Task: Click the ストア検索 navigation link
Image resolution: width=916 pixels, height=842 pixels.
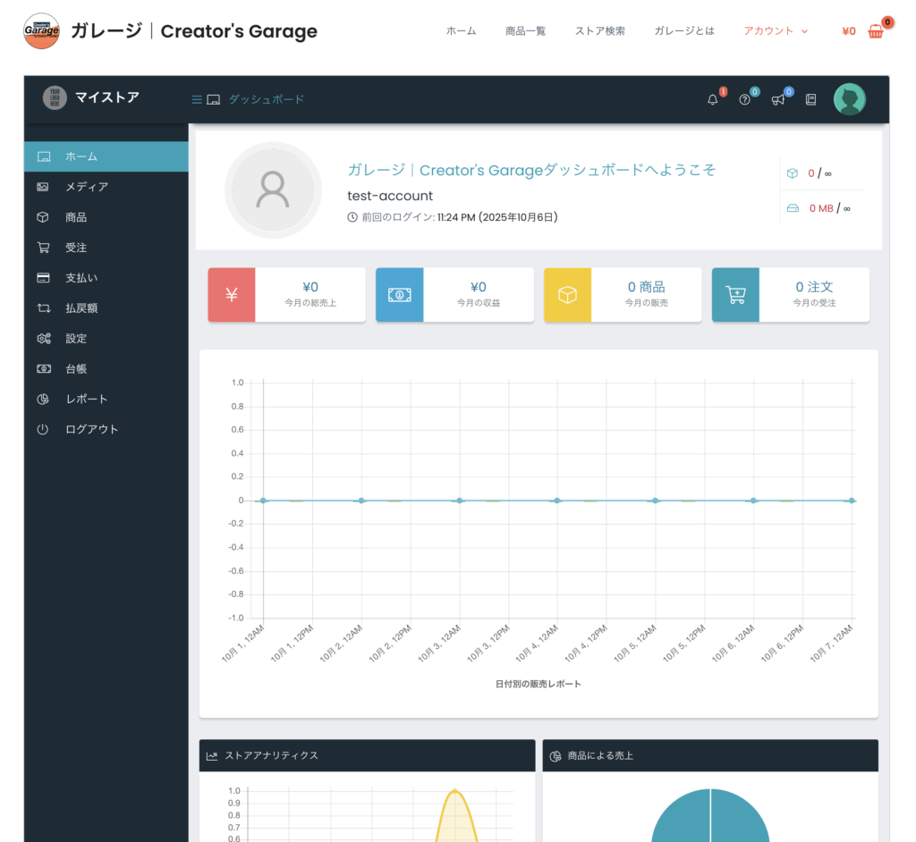Action: [599, 30]
